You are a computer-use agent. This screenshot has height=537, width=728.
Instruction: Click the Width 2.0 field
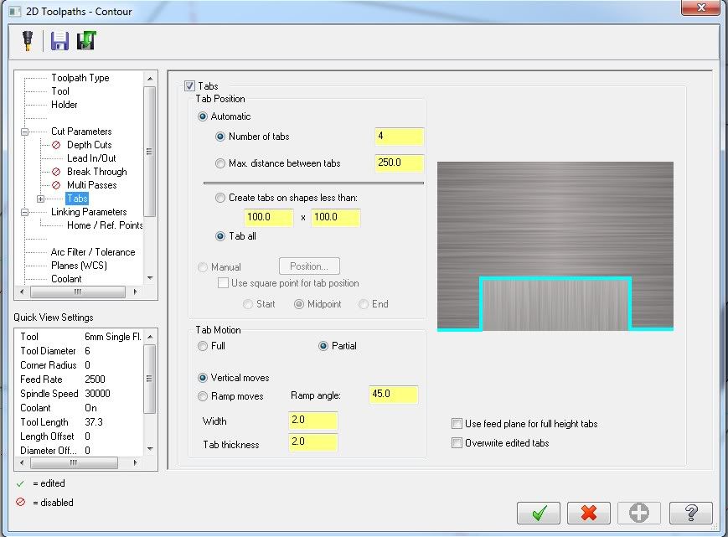pos(312,420)
